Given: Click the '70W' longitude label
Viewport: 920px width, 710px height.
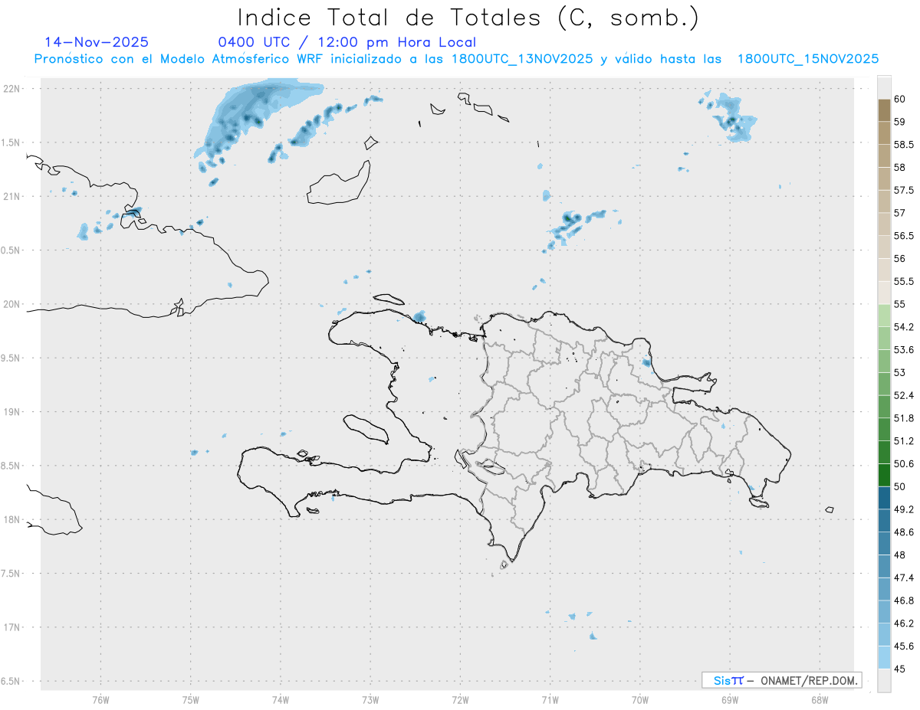Looking at the screenshot, I should coord(640,699).
